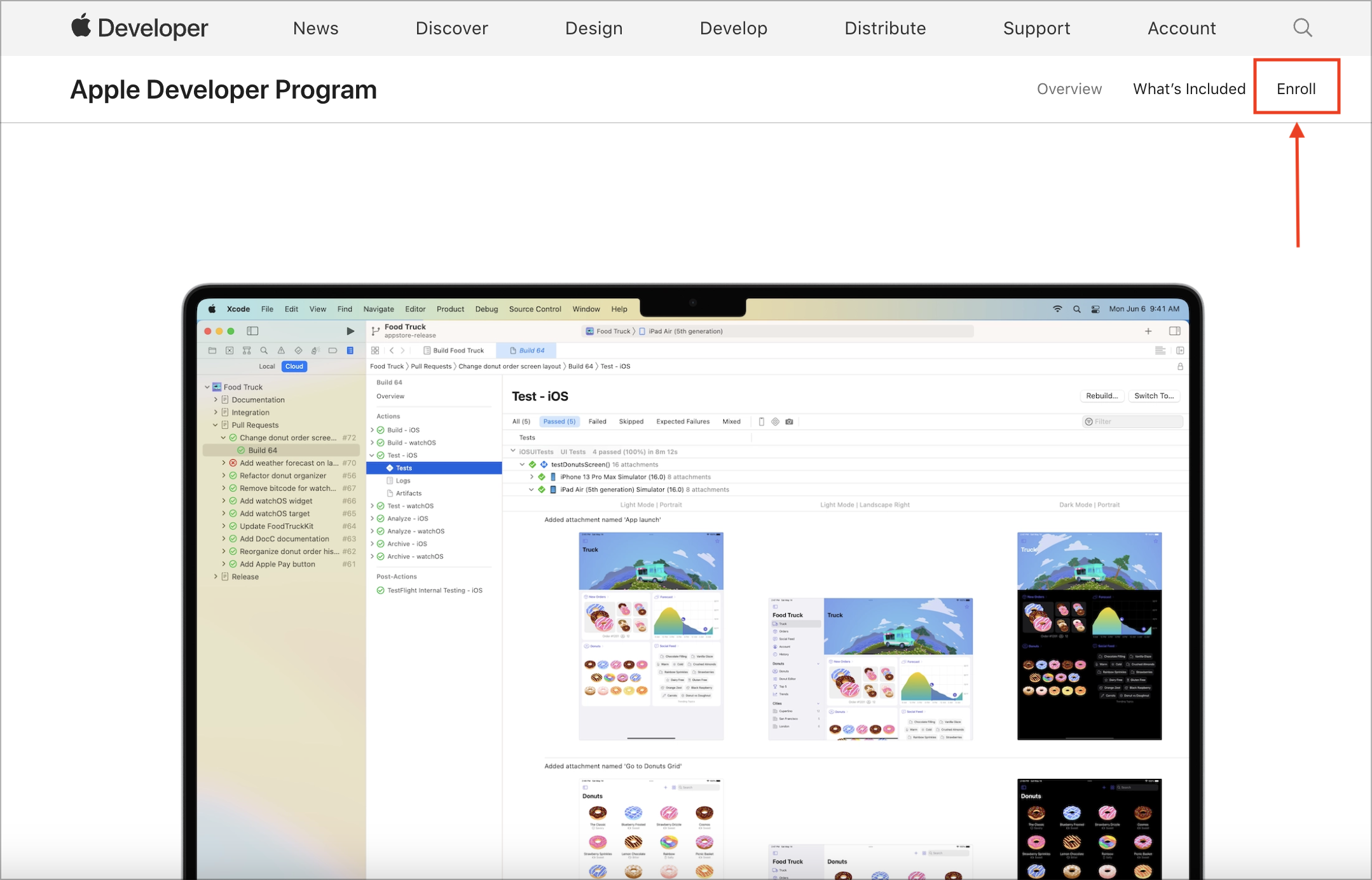Click the Apple Developer logo

tap(139, 28)
